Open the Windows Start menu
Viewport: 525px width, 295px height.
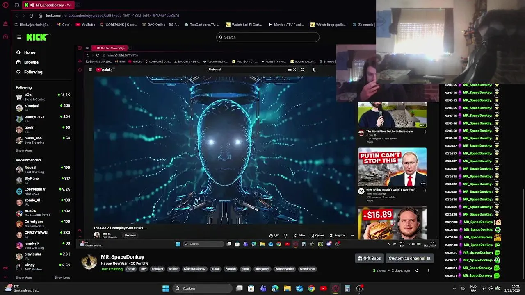point(166,288)
